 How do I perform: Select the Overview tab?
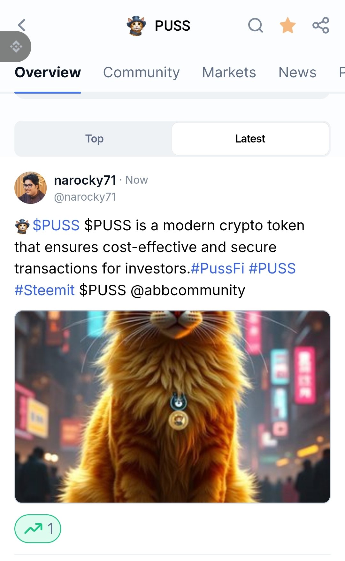pyautogui.click(x=48, y=72)
